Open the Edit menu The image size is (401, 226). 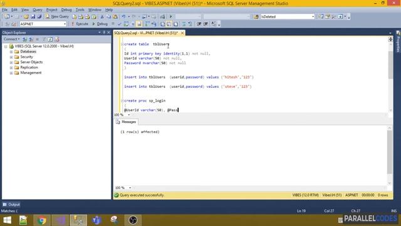tap(14, 10)
